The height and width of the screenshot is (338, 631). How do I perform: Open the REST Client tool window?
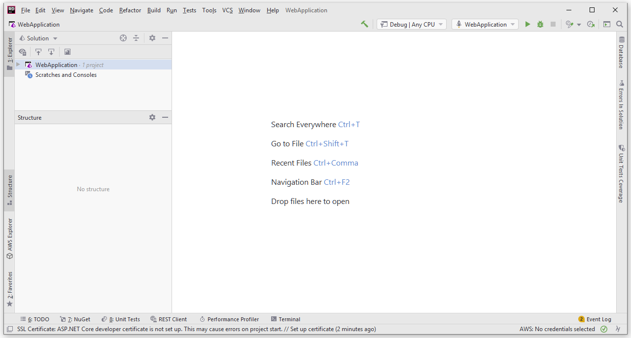[x=169, y=319]
